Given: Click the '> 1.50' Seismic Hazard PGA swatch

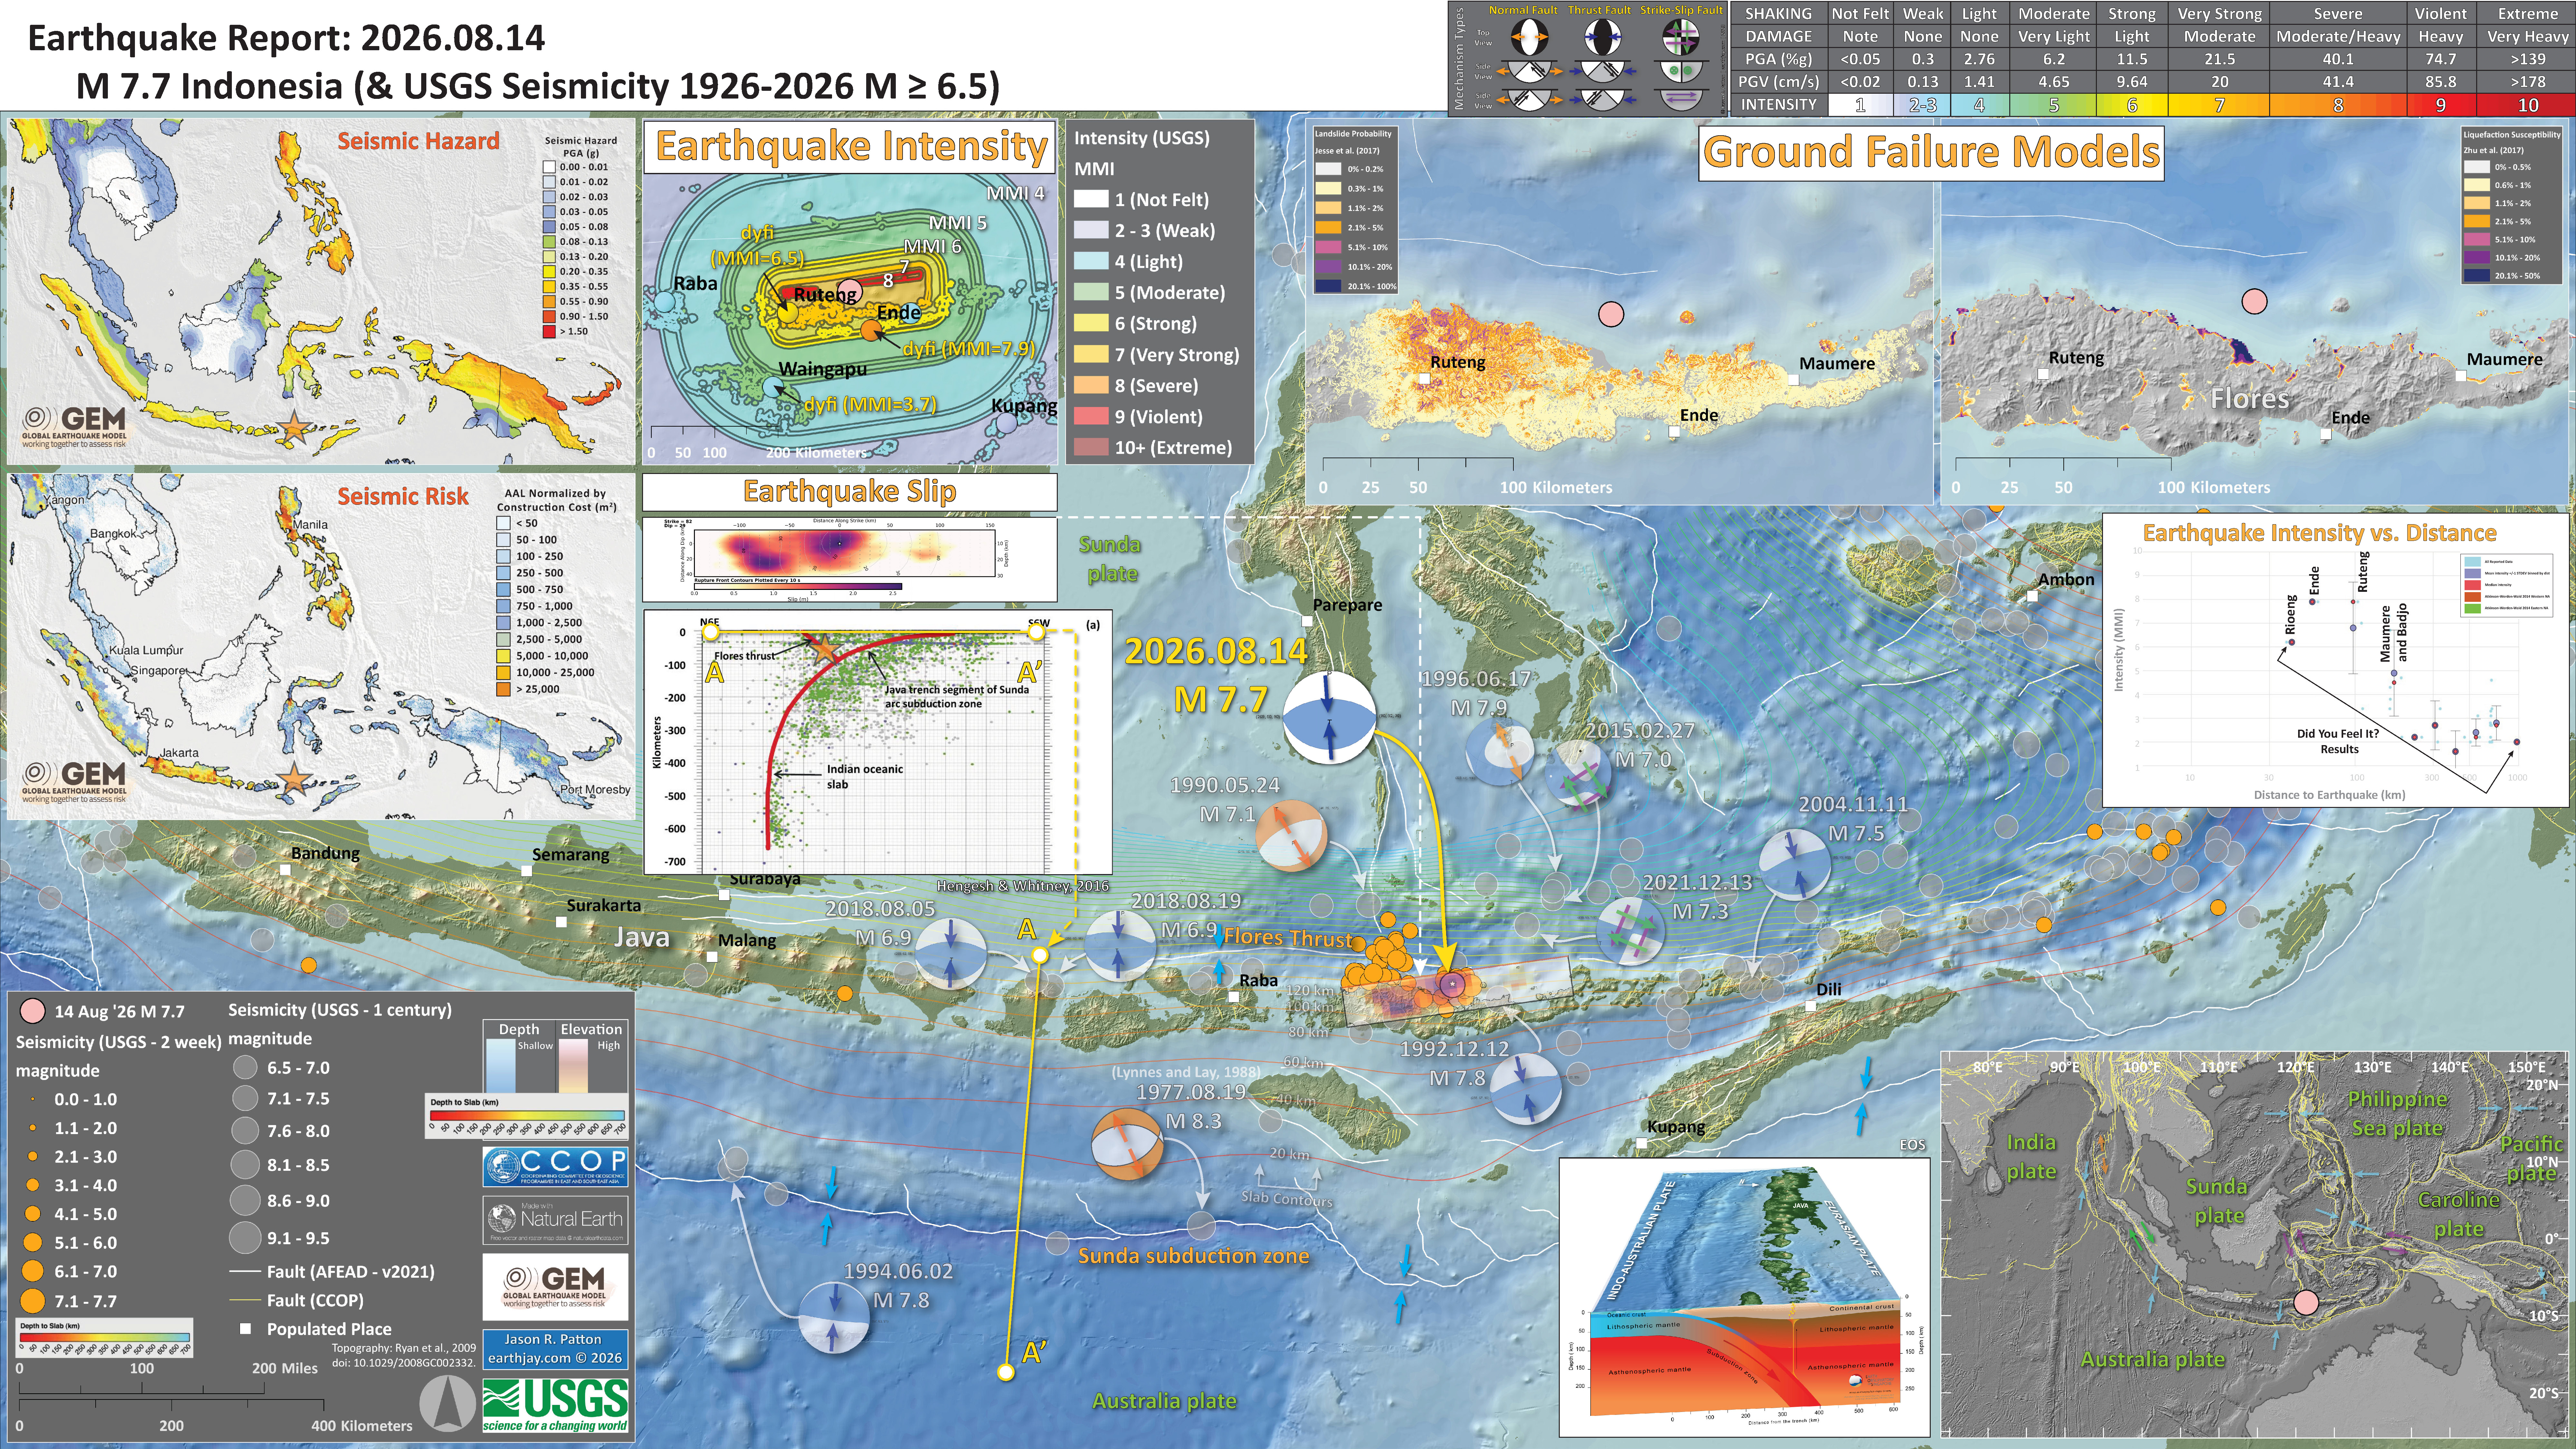Looking at the screenshot, I should coord(549,331).
